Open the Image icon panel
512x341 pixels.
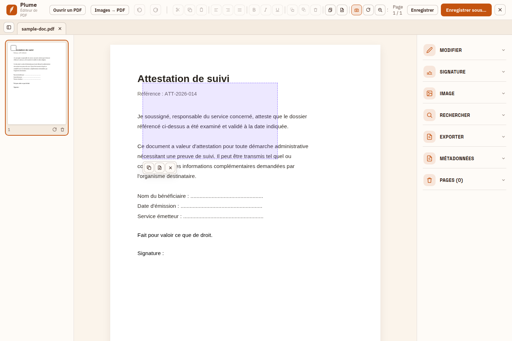click(x=430, y=93)
